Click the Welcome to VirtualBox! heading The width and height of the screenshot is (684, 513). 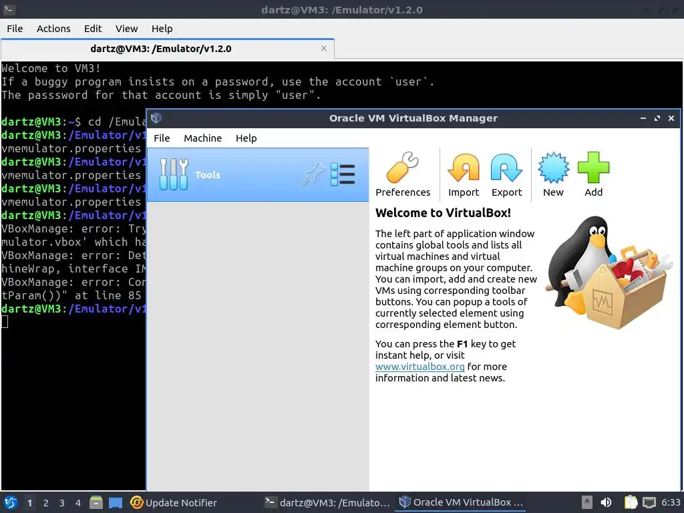[443, 213]
